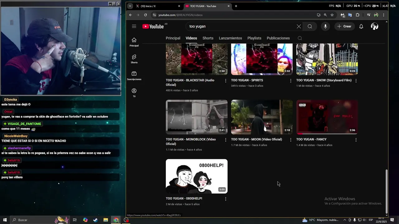
Task: Open Chrome's three-dot menu
Action: tap(384, 15)
